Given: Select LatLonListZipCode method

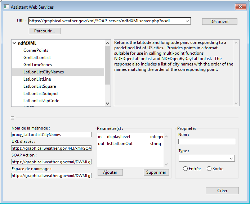Looking at the screenshot, I should (41, 101).
